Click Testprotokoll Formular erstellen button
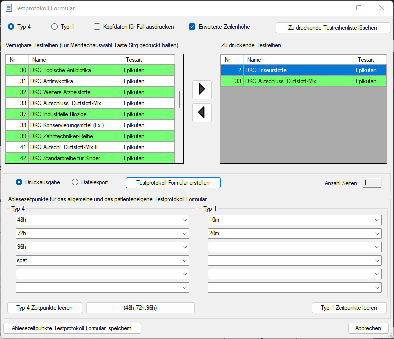This screenshot has height=339, width=394. (x=173, y=182)
